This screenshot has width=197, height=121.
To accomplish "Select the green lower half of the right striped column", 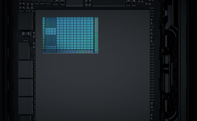I will pyautogui.click(x=96, y=43).
